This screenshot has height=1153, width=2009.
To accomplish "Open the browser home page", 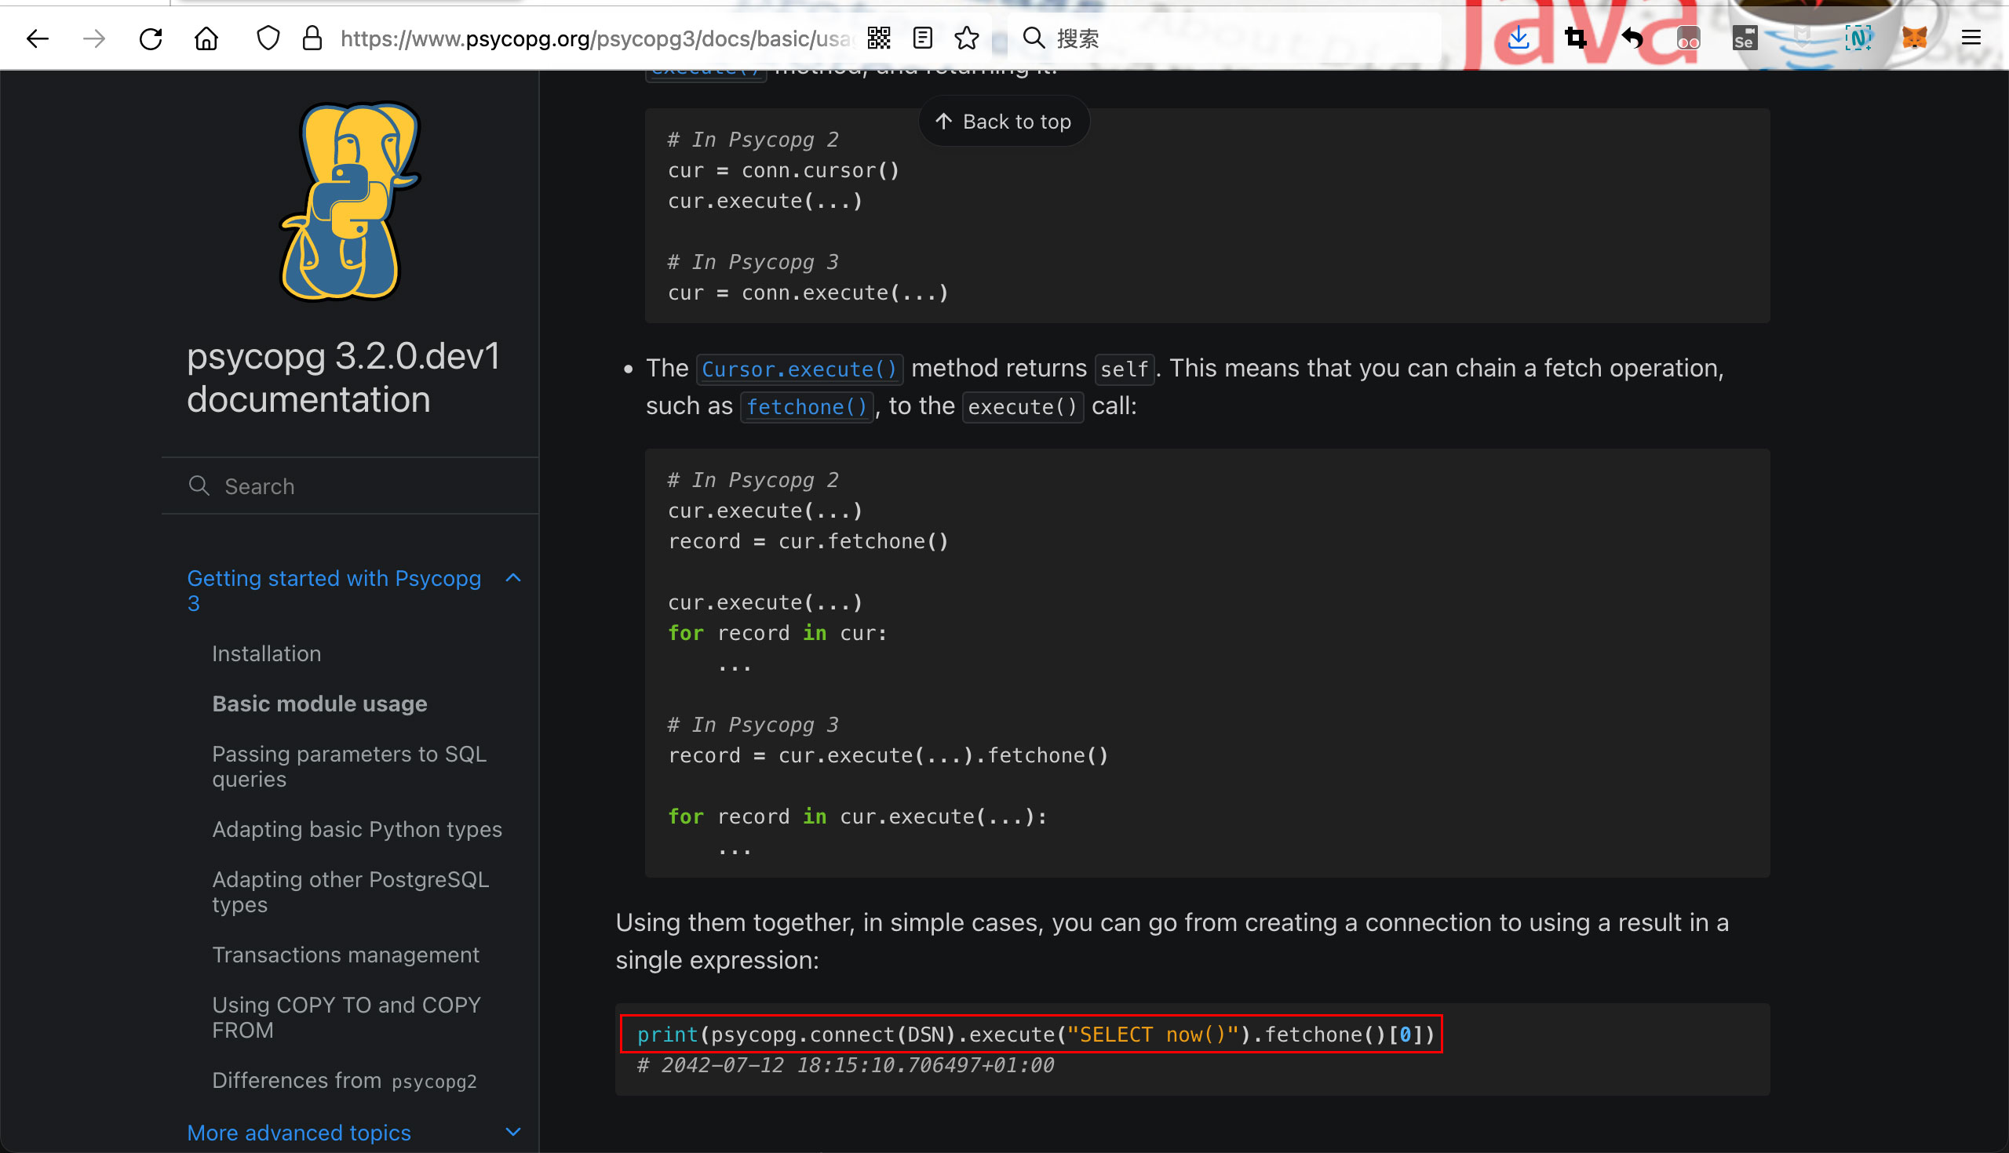I will (206, 38).
